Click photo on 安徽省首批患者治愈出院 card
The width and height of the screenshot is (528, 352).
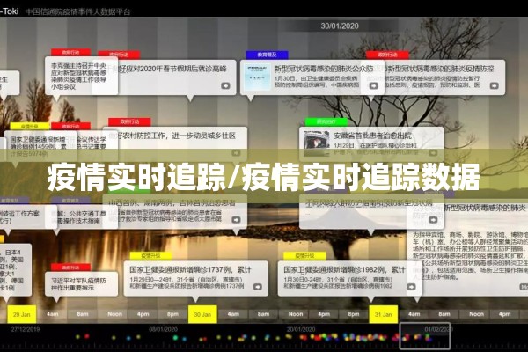316,142
